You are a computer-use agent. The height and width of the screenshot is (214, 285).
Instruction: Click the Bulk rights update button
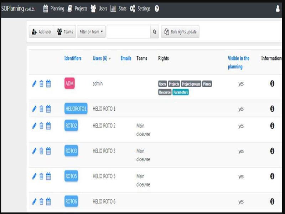point(180,32)
